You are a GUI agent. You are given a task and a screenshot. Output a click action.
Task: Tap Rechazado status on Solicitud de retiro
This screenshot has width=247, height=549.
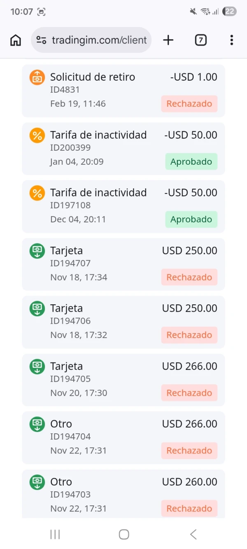click(189, 104)
